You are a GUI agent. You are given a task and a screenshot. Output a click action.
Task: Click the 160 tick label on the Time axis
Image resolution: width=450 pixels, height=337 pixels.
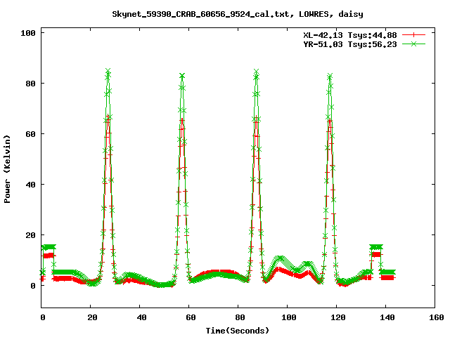coord(437,317)
